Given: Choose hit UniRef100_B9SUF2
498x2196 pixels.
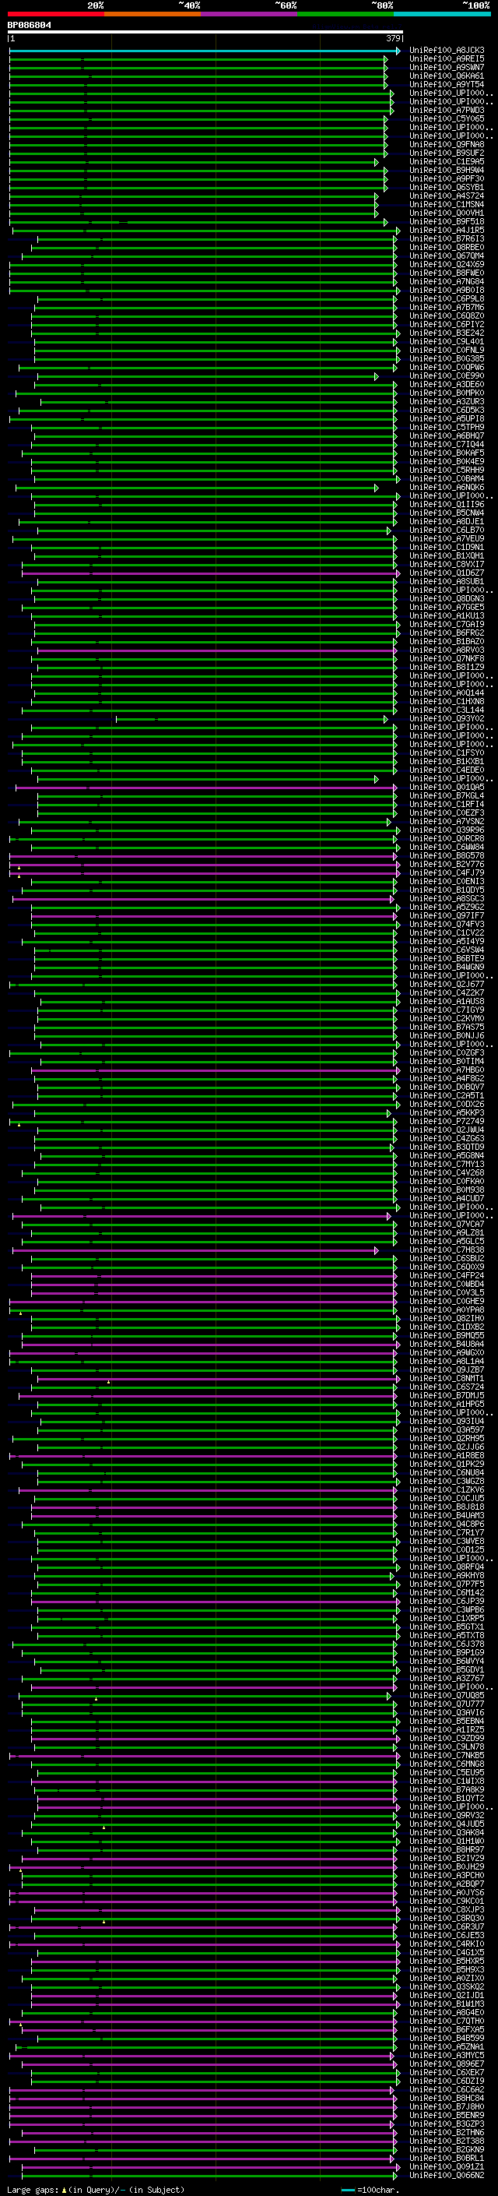Looking at the screenshot, I should click(447, 153).
